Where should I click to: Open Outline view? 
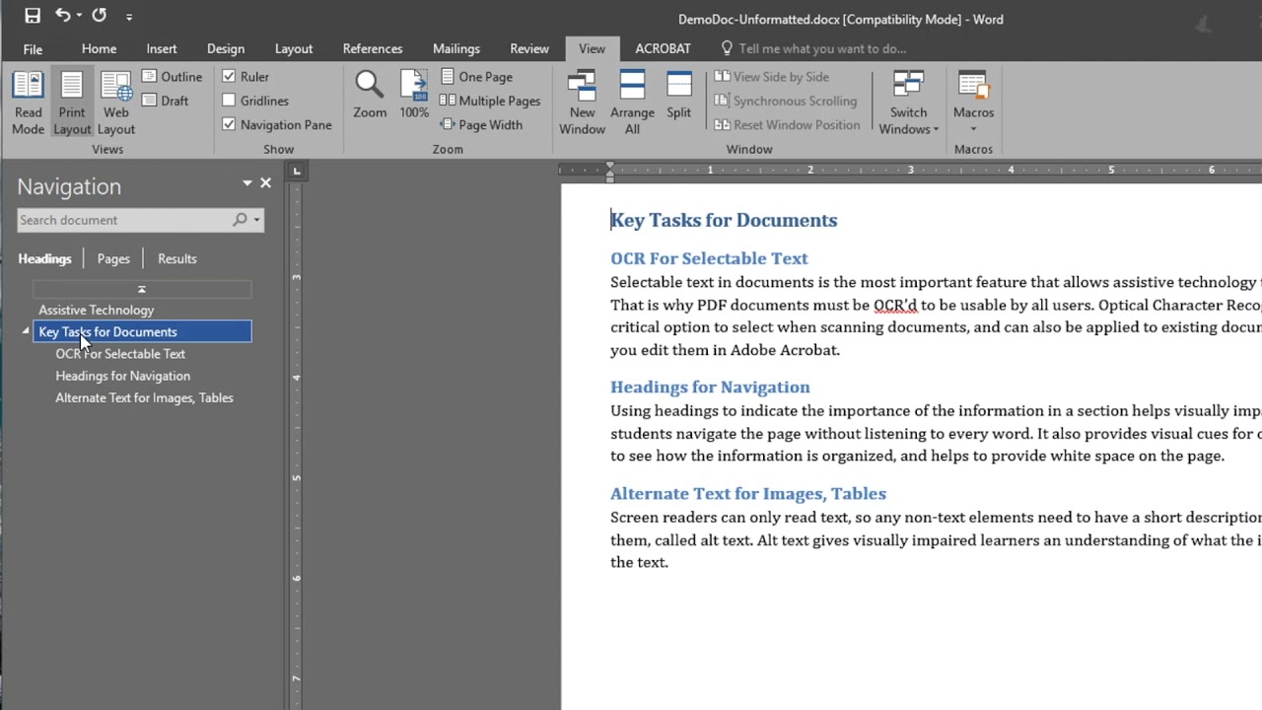(x=172, y=76)
